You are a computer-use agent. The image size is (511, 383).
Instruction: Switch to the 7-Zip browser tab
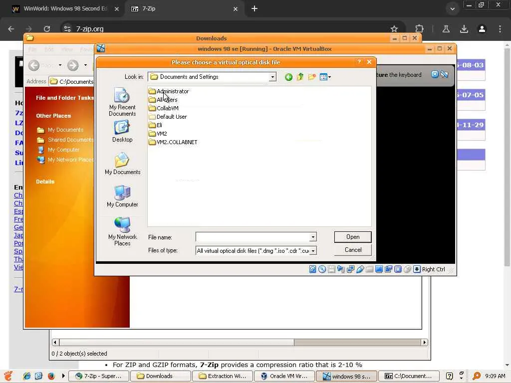[185, 9]
